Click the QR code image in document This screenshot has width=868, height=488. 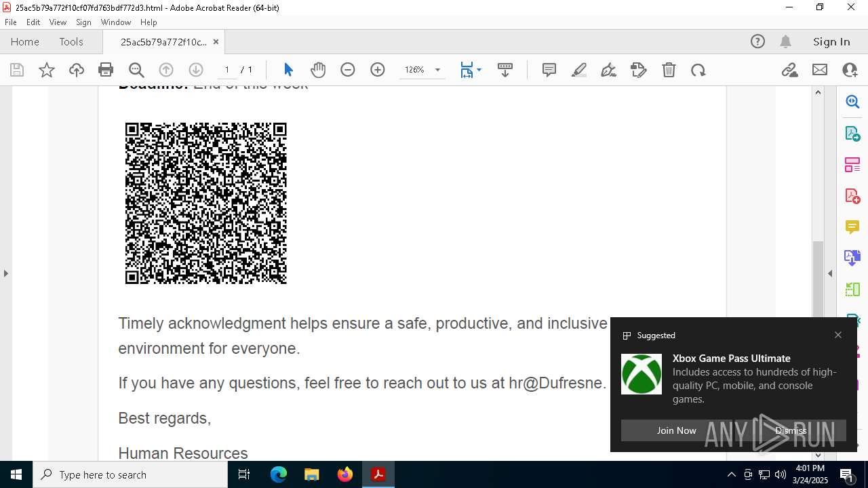click(x=206, y=203)
